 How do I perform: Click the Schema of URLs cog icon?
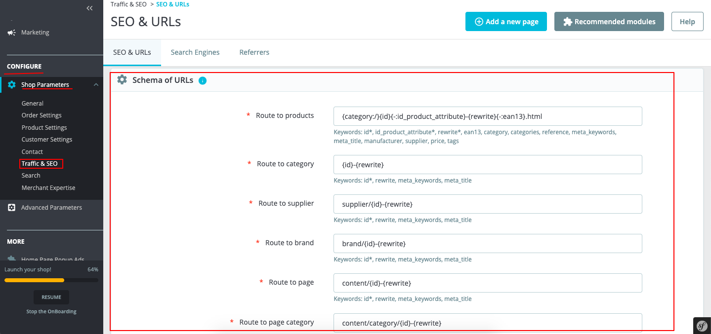122,80
